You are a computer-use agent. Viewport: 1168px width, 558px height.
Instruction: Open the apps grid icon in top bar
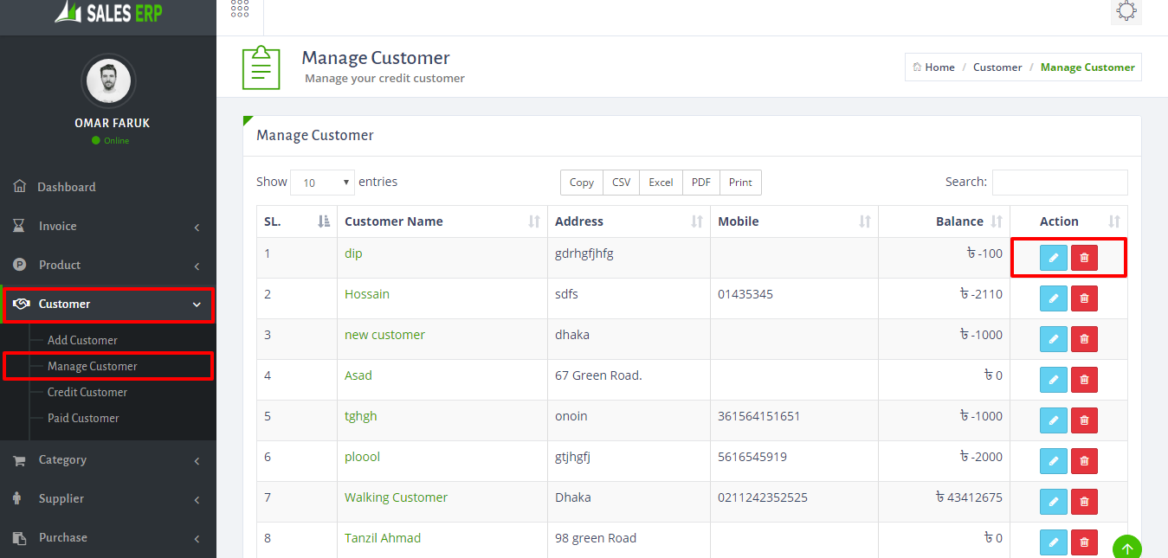click(x=240, y=10)
